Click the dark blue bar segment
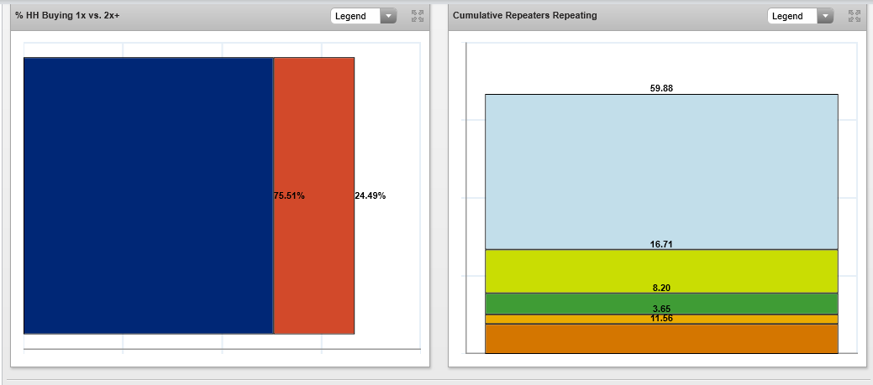 [148, 195]
